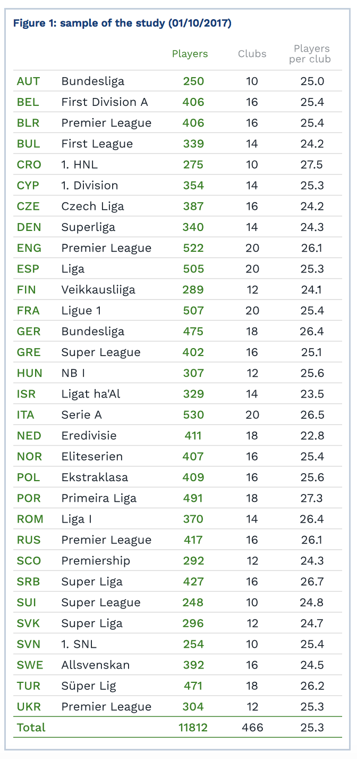Screen dimensions: 357x759
Task: Select the UKR country code
Action: pos(29,706)
